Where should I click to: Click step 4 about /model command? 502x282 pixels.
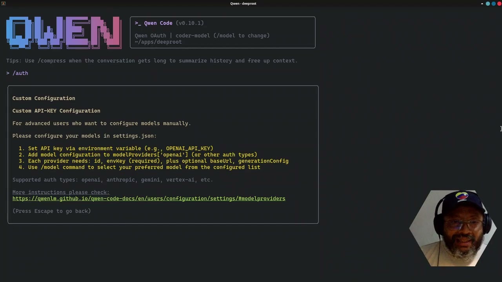tap(139, 167)
